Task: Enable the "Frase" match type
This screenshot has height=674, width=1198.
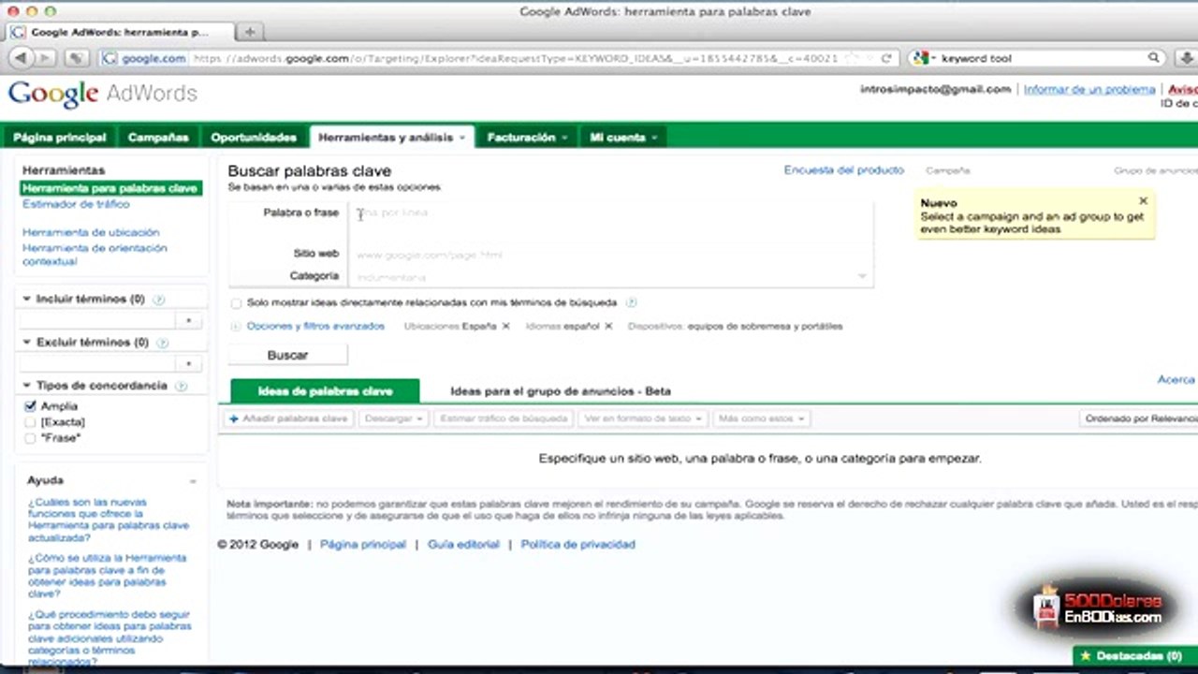Action: coord(30,438)
